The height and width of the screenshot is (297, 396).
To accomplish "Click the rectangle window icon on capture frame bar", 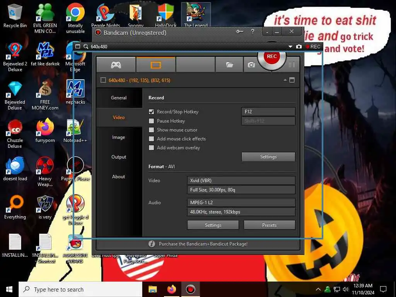I will pyautogui.click(x=78, y=46).
